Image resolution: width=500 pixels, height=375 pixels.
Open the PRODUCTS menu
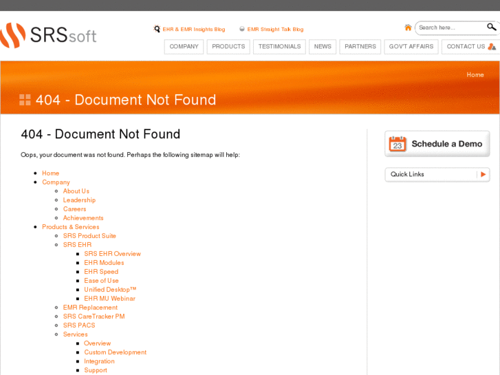pos(228,47)
